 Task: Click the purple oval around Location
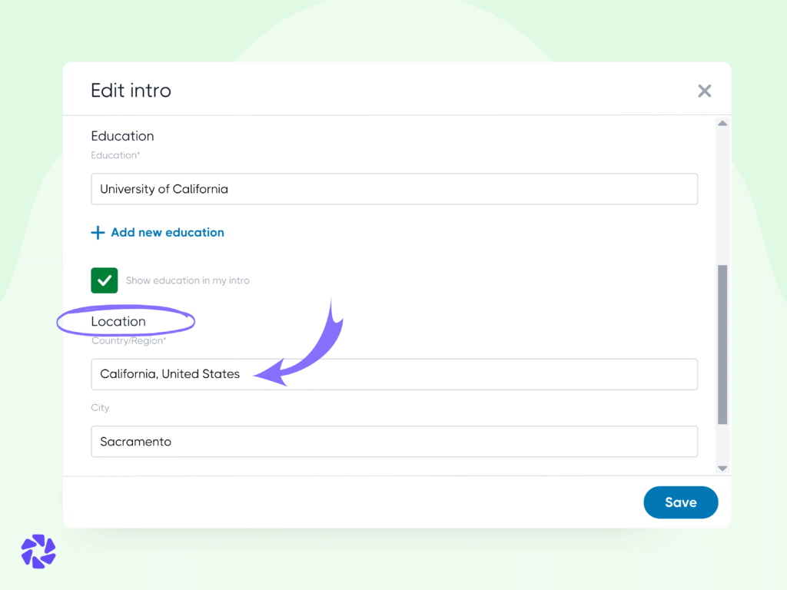(x=125, y=321)
